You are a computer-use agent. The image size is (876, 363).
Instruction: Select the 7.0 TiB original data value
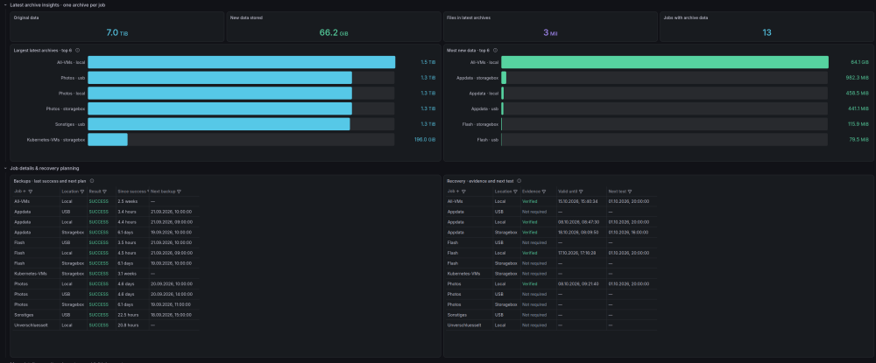click(x=117, y=33)
